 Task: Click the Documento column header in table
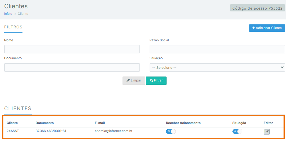[45, 123]
